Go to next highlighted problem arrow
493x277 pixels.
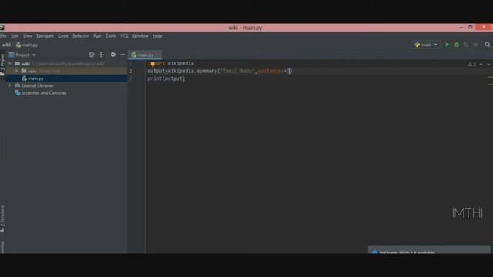(488, 65)
